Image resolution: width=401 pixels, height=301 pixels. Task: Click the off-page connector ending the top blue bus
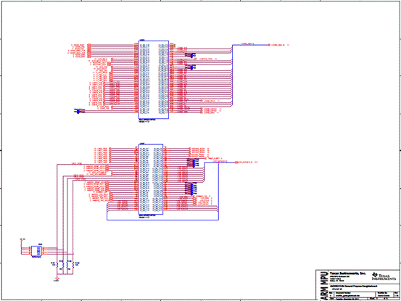point(270,45)
